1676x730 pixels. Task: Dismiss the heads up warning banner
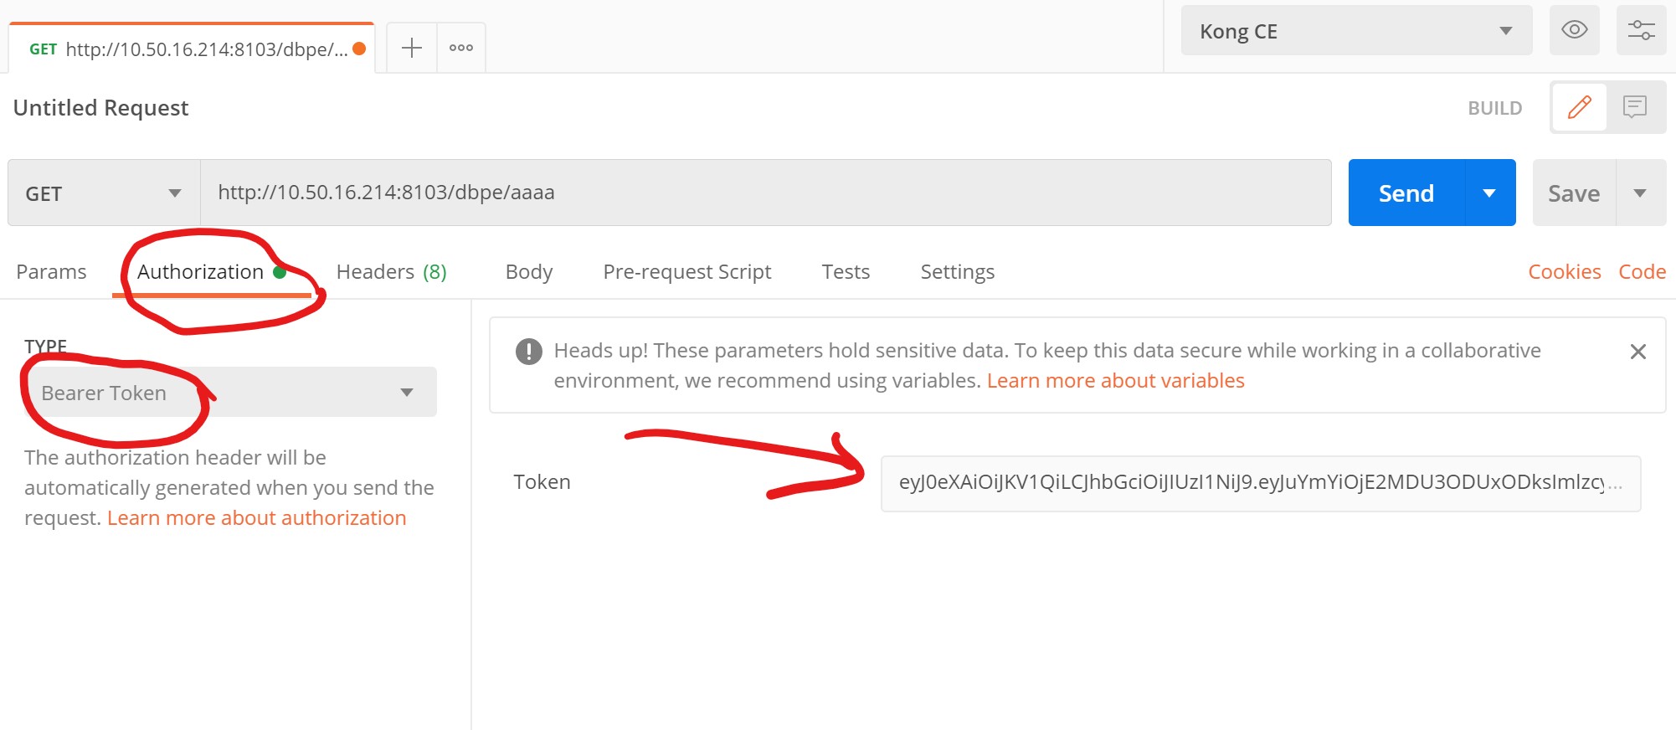click(1637, 352)
